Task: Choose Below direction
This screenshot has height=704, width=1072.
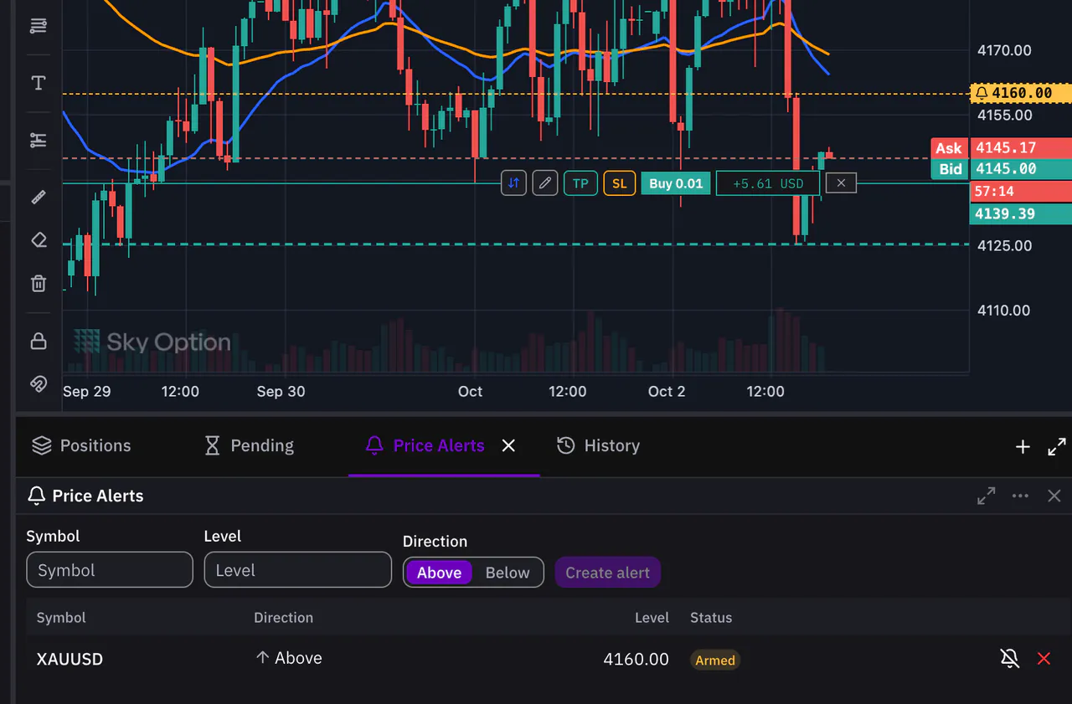Action: [508, 573]
